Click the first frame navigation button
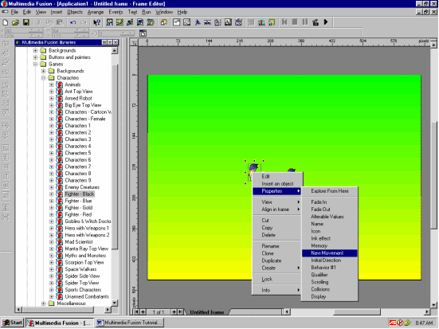Screen dimensions: 439x329 coord(136,312)
